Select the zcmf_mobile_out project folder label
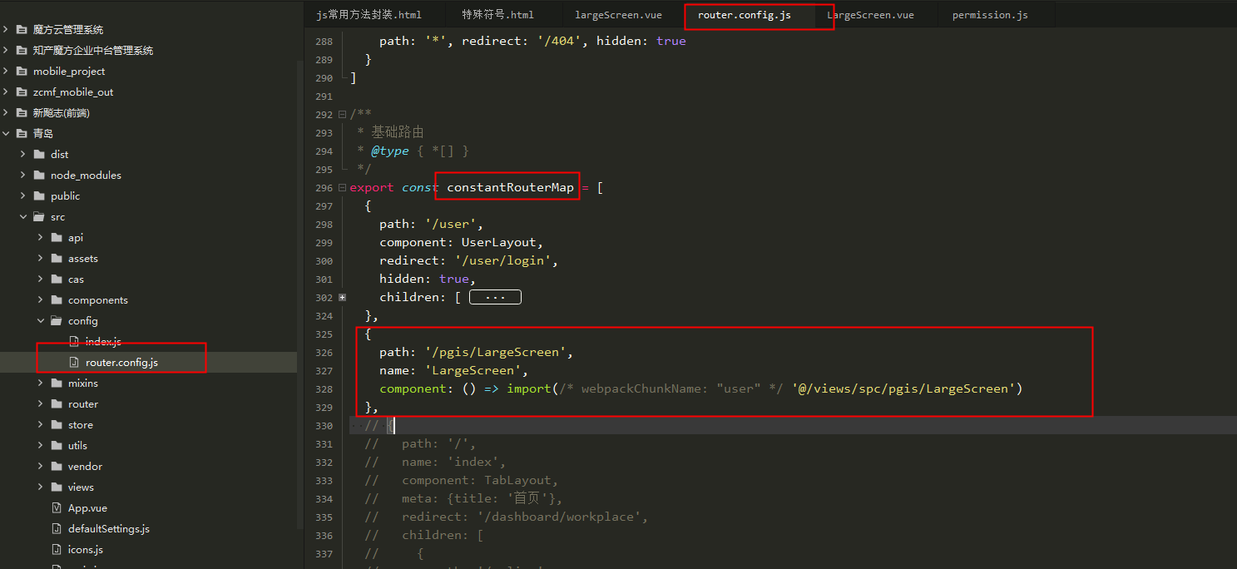Screen dimensions: 1237x569 click(x=73, y=92)
